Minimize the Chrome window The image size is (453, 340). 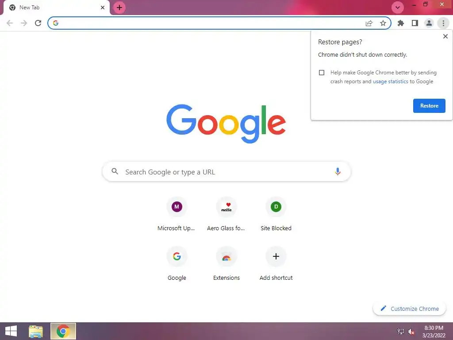tap(414, 4)
